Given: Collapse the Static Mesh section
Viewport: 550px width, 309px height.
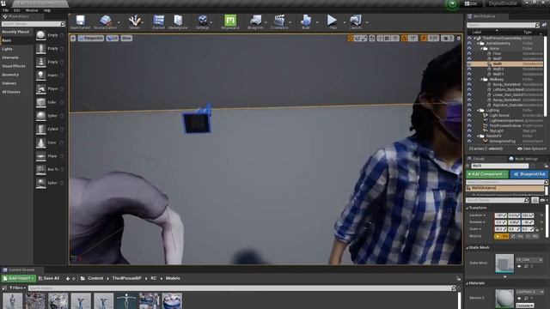Looking at the screenshot, I should click(467, 248).
